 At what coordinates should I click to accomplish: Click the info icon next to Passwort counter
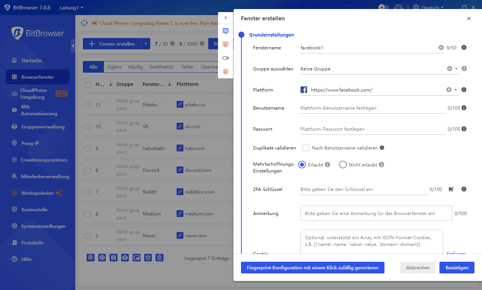point(464,129)
